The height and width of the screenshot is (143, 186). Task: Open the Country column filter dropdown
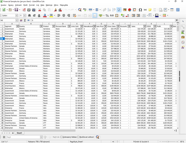[x=41, y=26]
